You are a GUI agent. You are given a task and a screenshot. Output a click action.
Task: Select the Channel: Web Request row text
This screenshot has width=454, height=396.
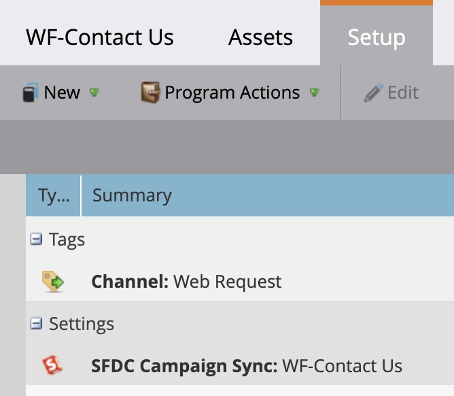(186, 281)
